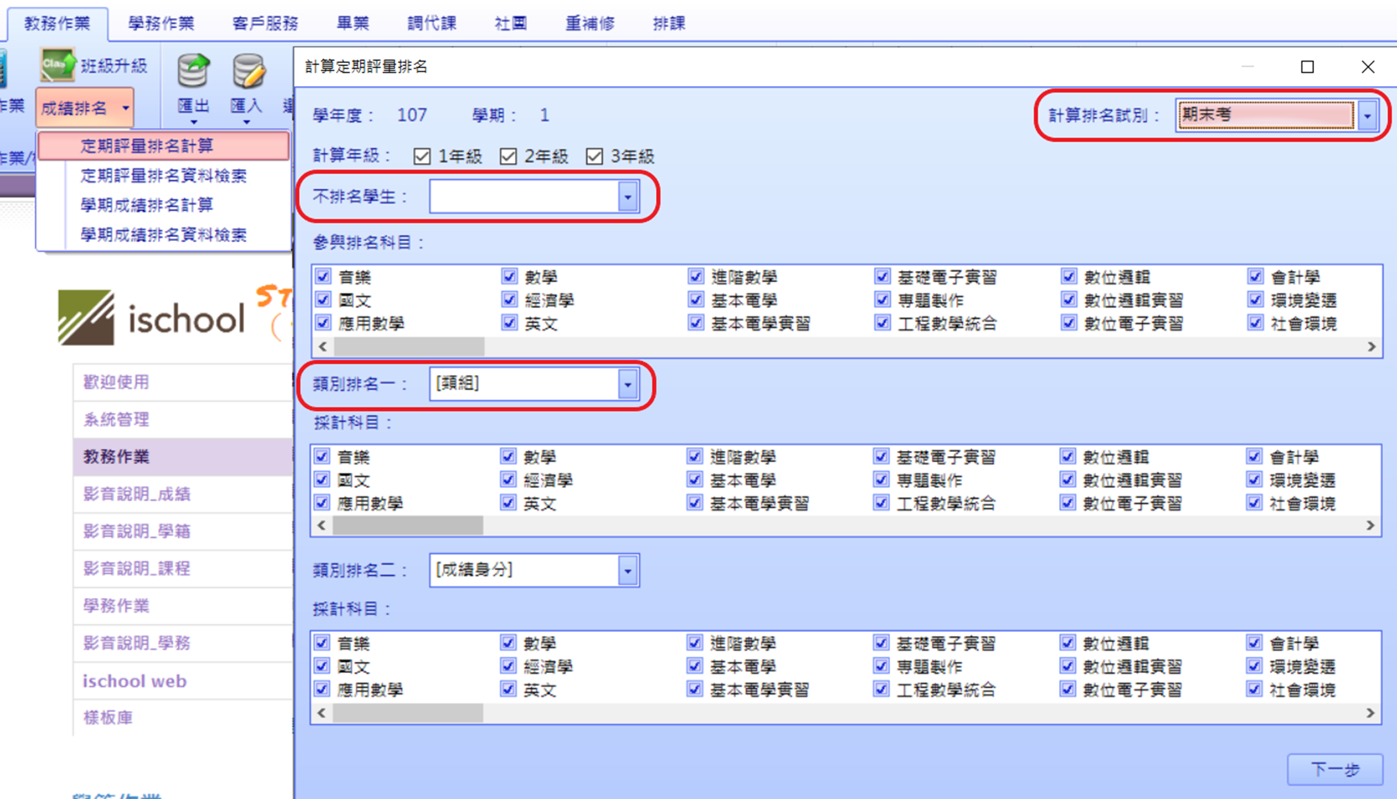Toggle the 3年級 grade checkbox
Screen dimensions: 1397x799
(x=594, y=156)
